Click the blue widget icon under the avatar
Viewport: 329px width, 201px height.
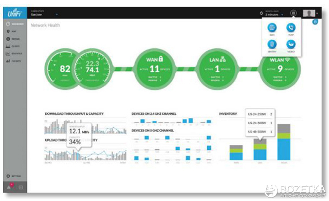click(315, 22)
